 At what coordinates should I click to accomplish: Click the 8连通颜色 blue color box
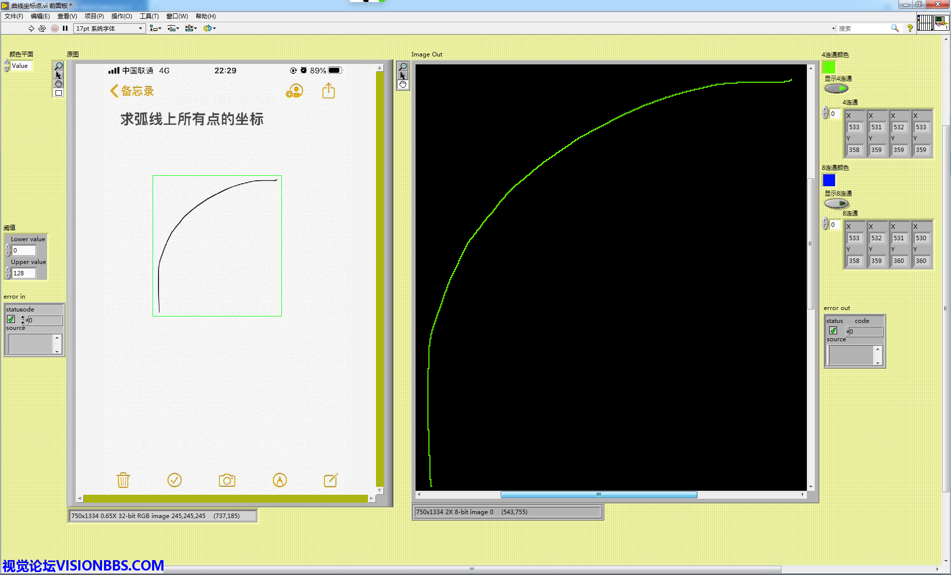829,180
